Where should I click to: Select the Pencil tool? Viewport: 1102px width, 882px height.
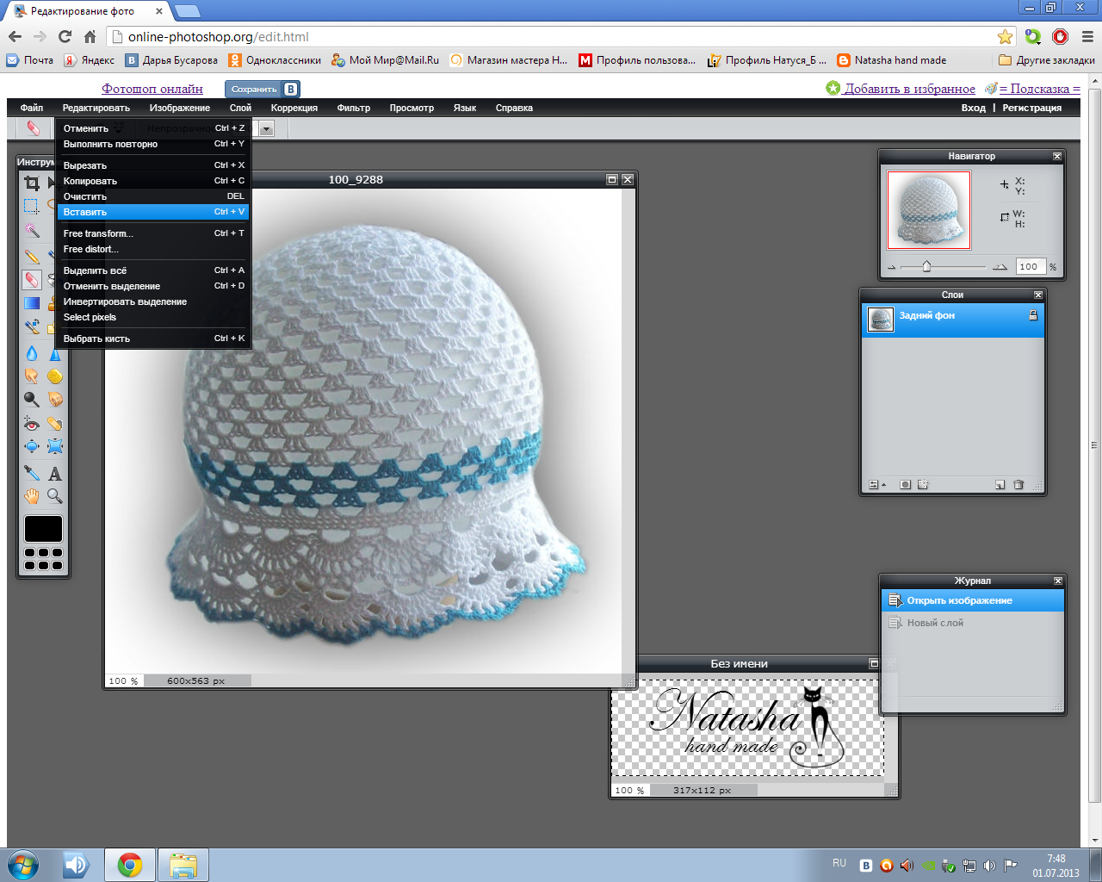click(x=32, y=256)
